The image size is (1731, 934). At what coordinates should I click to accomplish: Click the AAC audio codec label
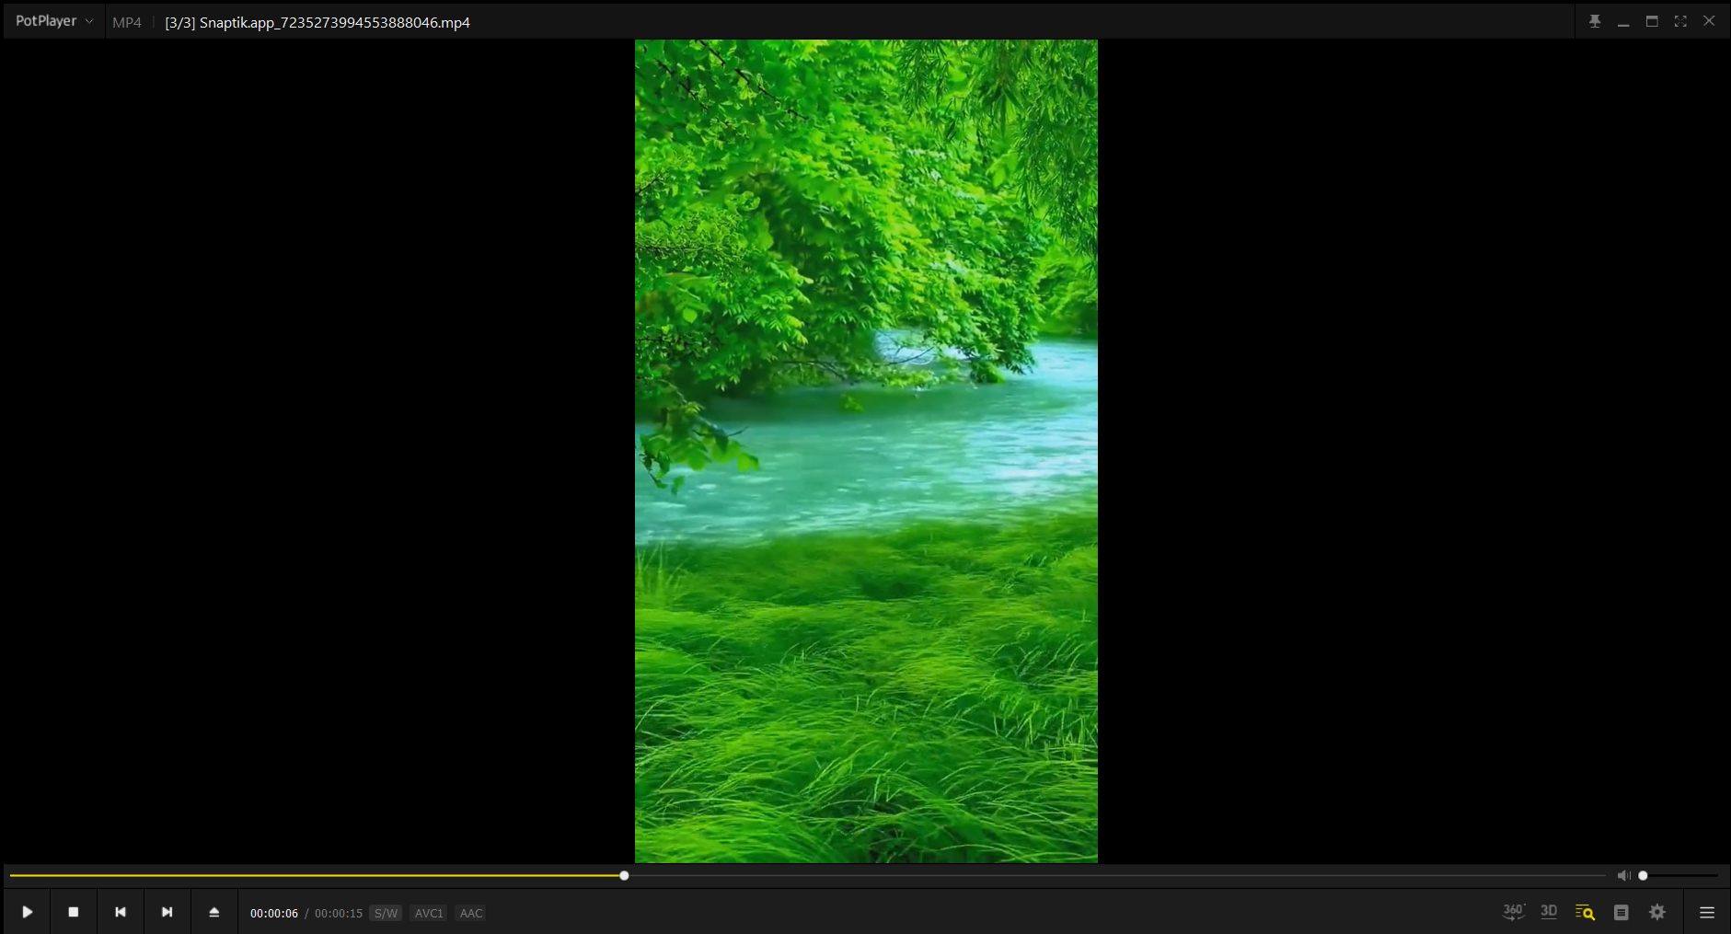[x=471, y=913]
